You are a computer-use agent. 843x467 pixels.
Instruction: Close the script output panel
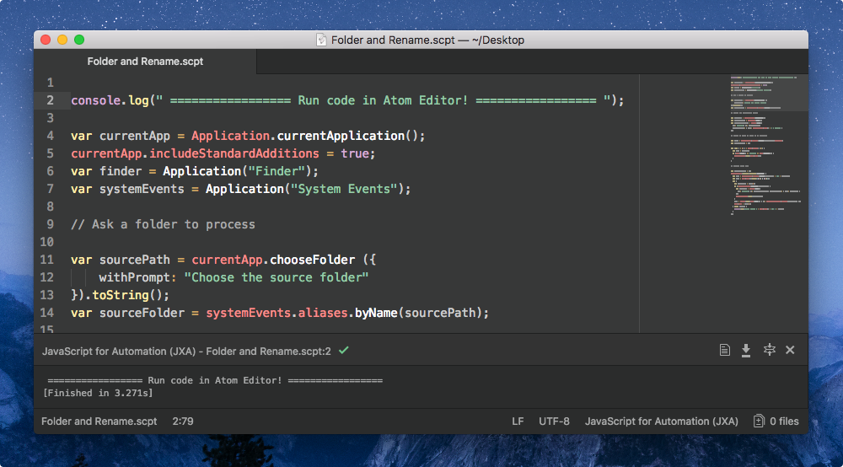[790, 350]
